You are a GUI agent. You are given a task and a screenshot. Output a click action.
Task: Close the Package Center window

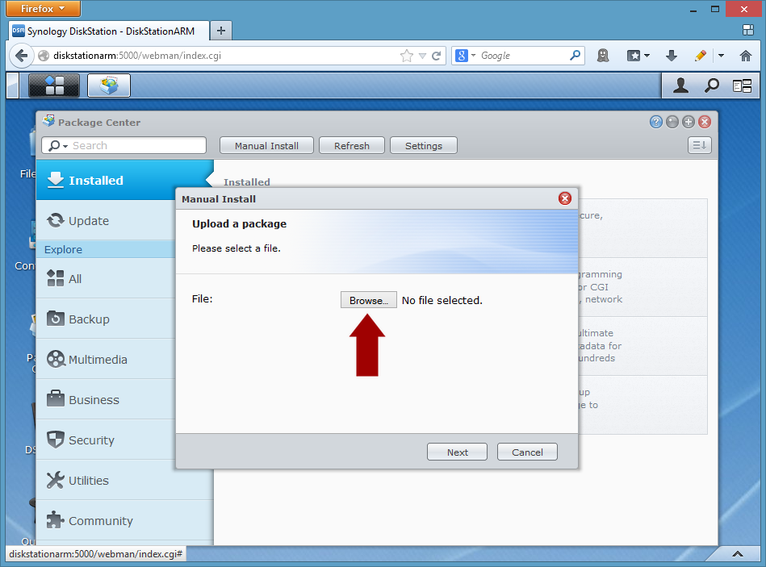[x=705, y=122]
